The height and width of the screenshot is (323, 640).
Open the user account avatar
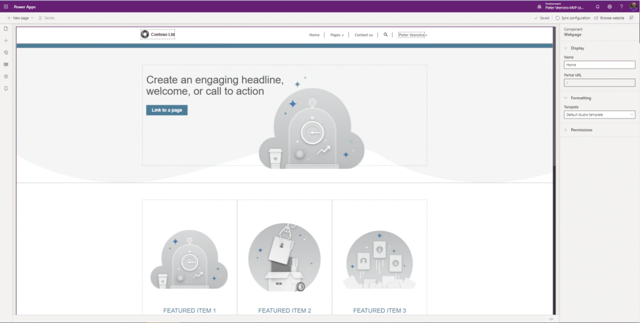pyautogui.click(x=634, y=6)
